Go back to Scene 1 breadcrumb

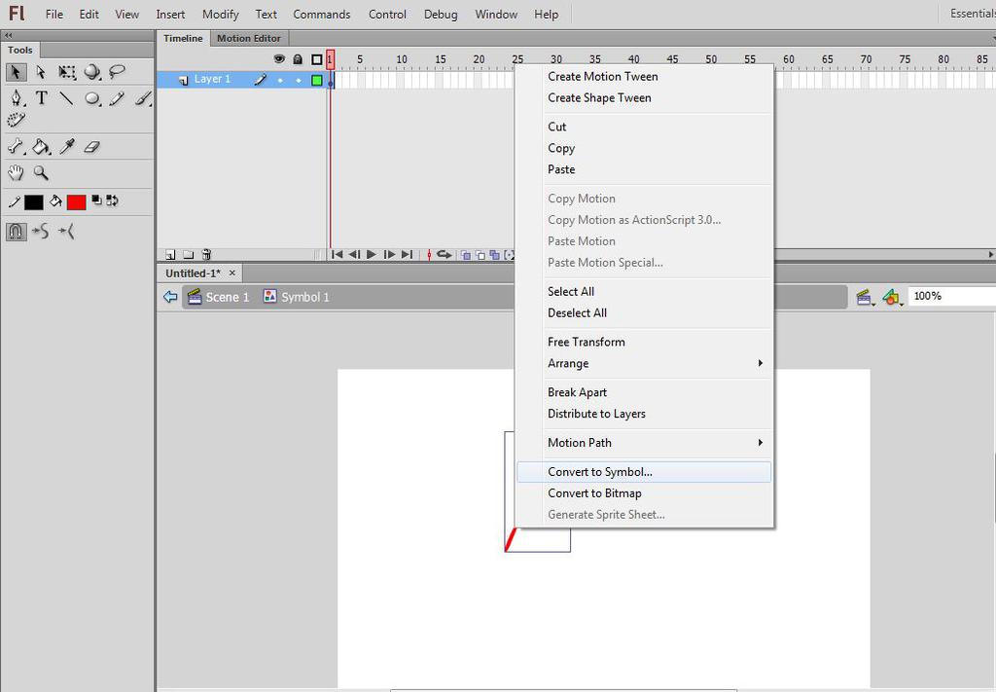click(219, 297)
